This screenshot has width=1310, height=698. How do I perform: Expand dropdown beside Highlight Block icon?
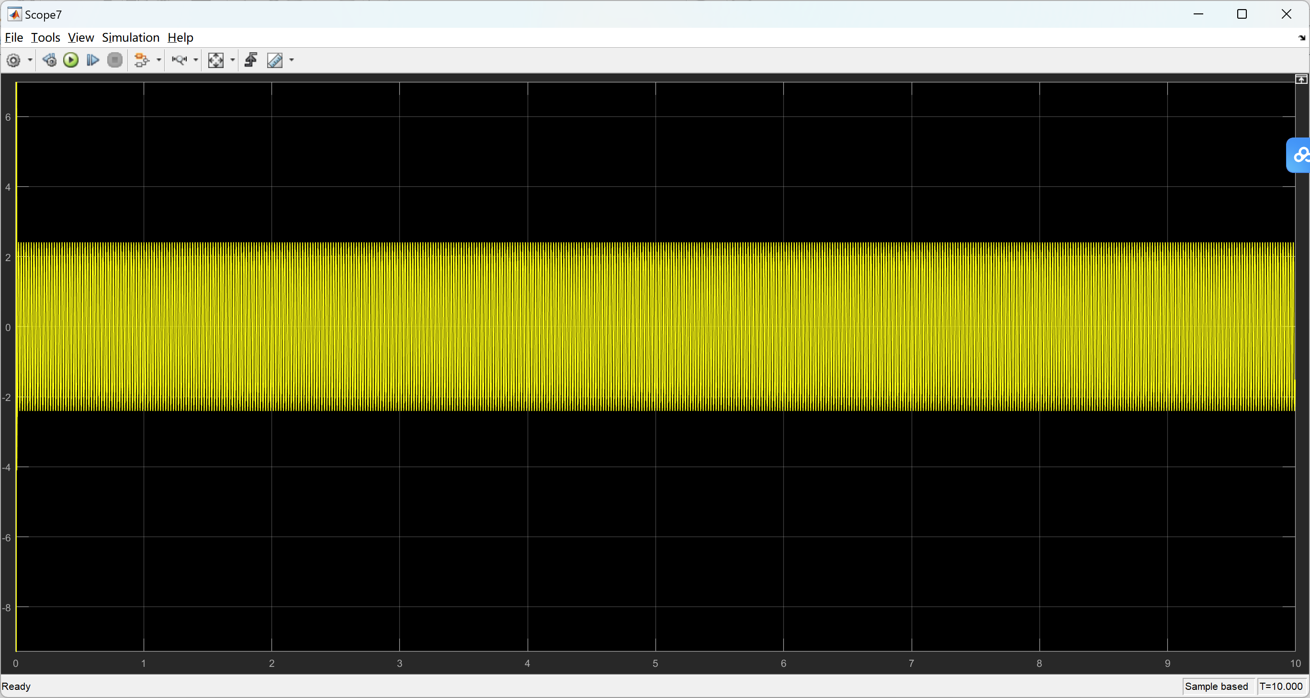(x=158, y=60)
